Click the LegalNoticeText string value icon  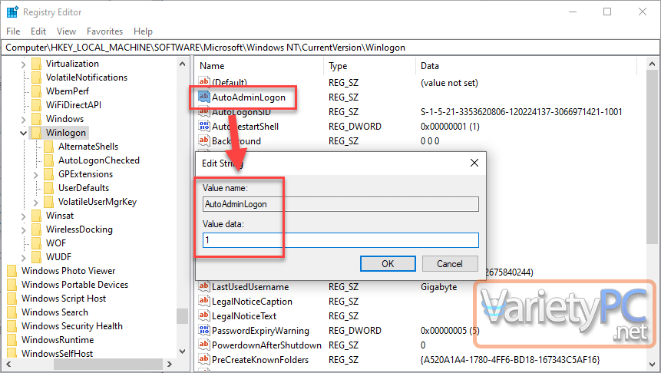(204, 315)
